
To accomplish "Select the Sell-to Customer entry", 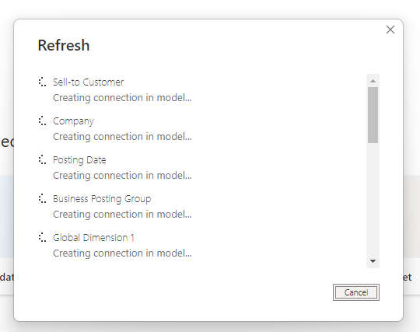I will coord(89,82).
